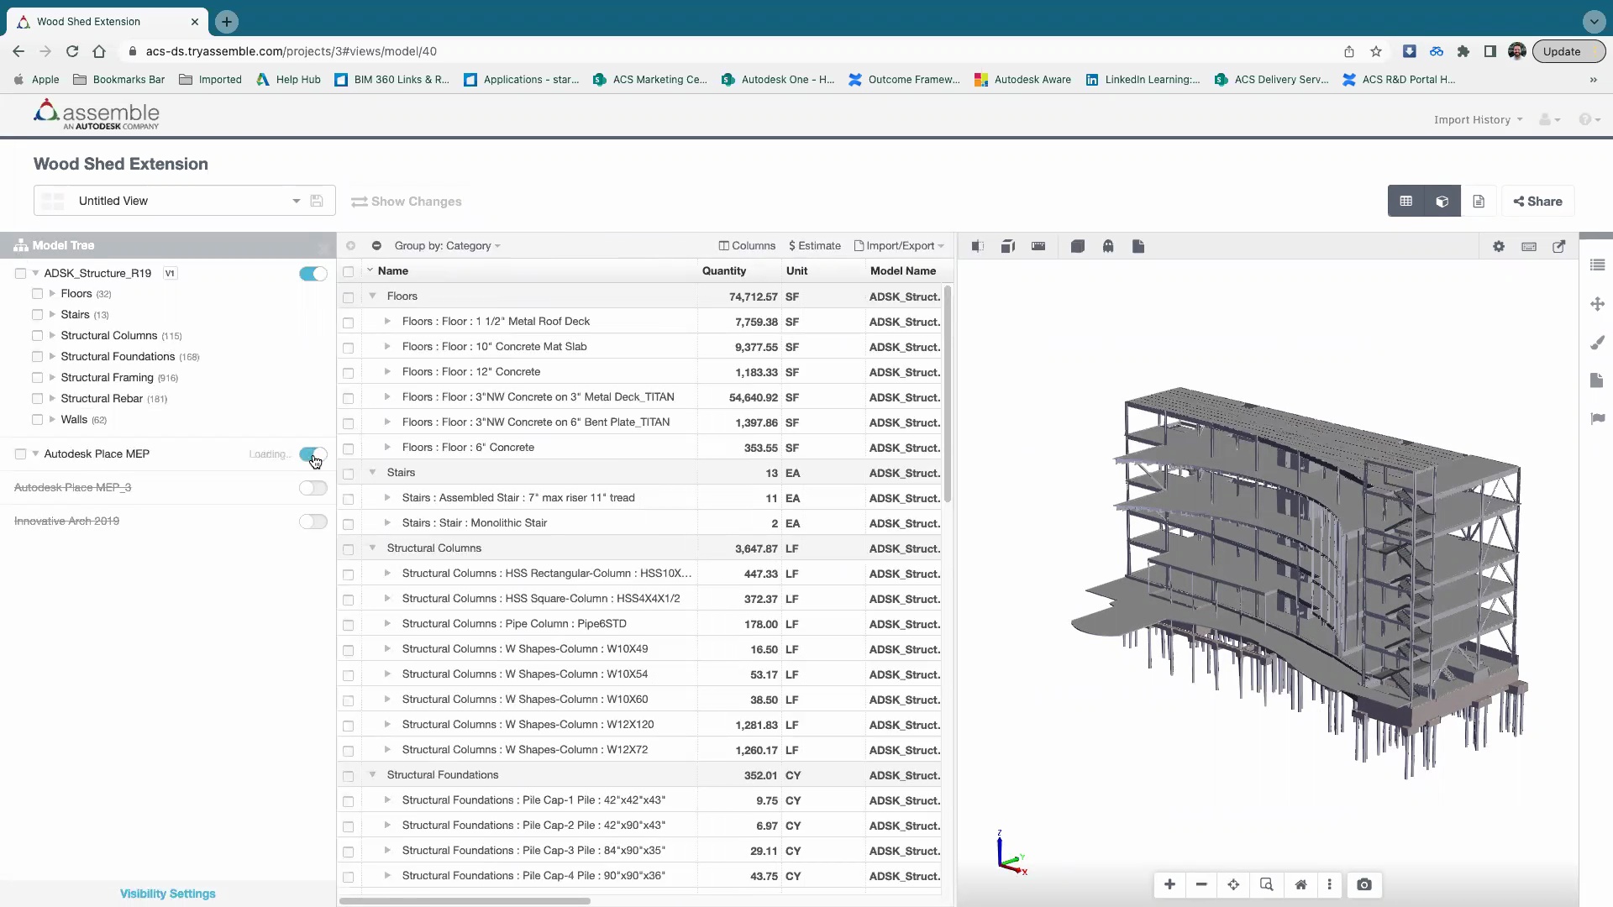
Task: Click the Share button
Action: click(1537, 201)
